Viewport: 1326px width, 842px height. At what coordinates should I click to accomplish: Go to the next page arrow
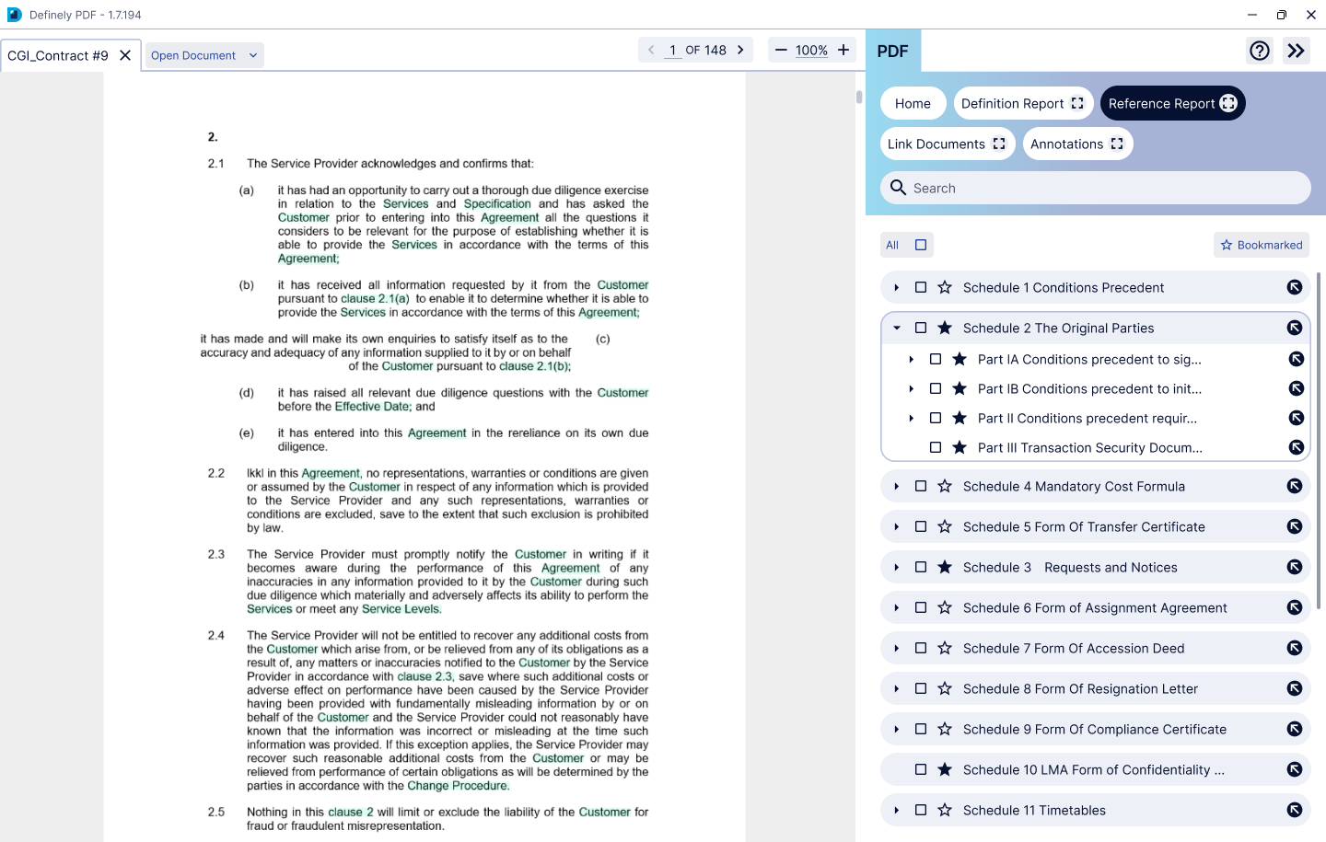point(740,50)
